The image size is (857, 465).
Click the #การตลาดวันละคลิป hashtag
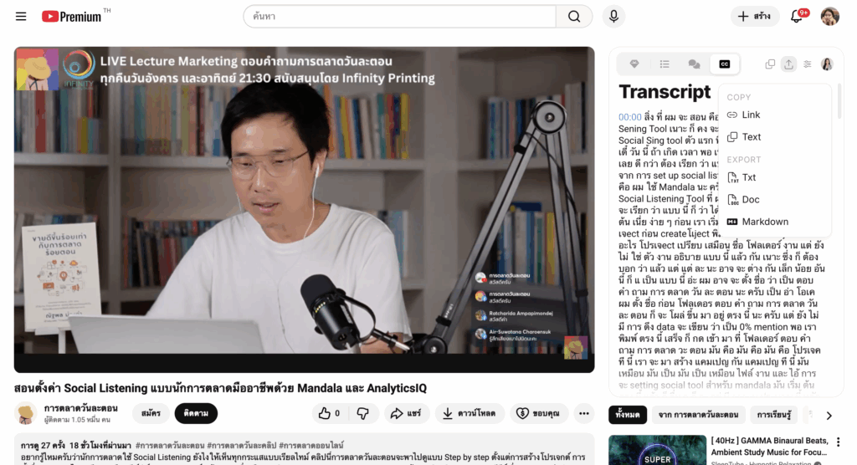(x=242, y=445)
